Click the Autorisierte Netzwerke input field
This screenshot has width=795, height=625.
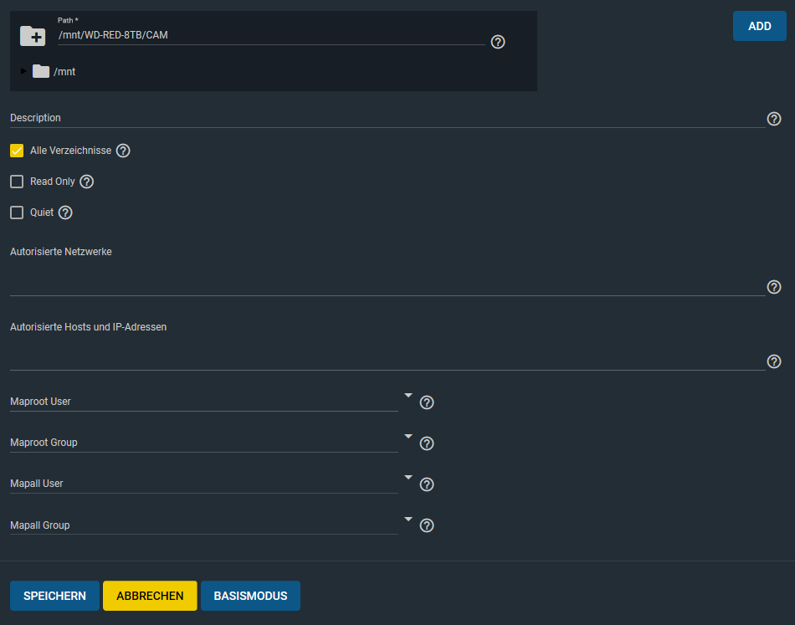pyautogui.click(x=387, y=284)
